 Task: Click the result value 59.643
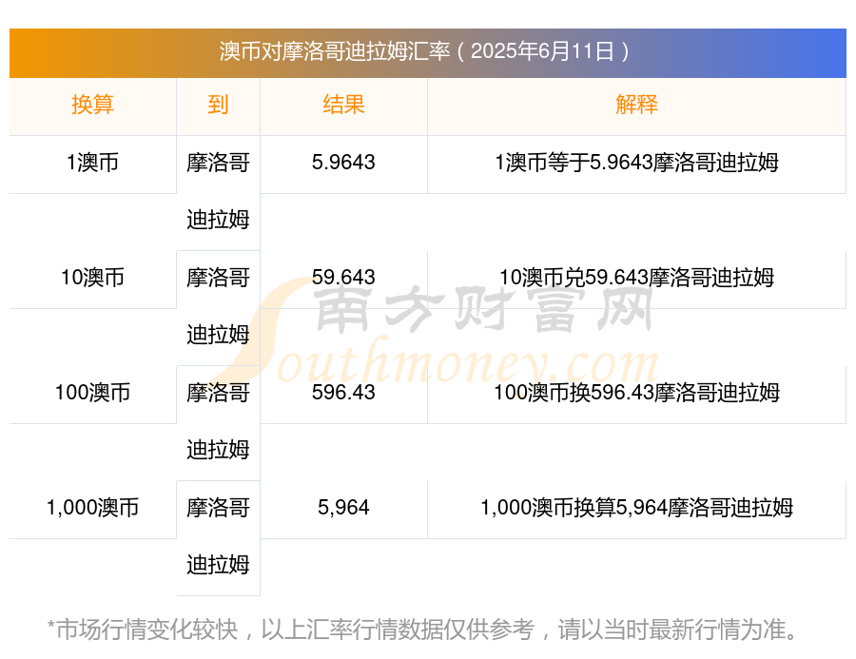(x=343, y=278)
